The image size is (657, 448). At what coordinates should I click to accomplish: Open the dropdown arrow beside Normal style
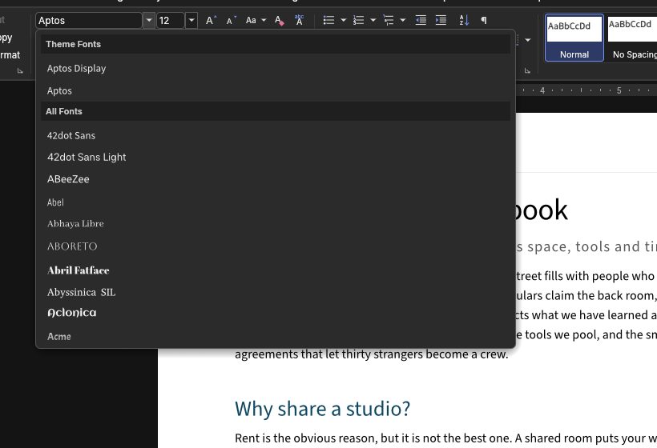[x=527, y=40]
